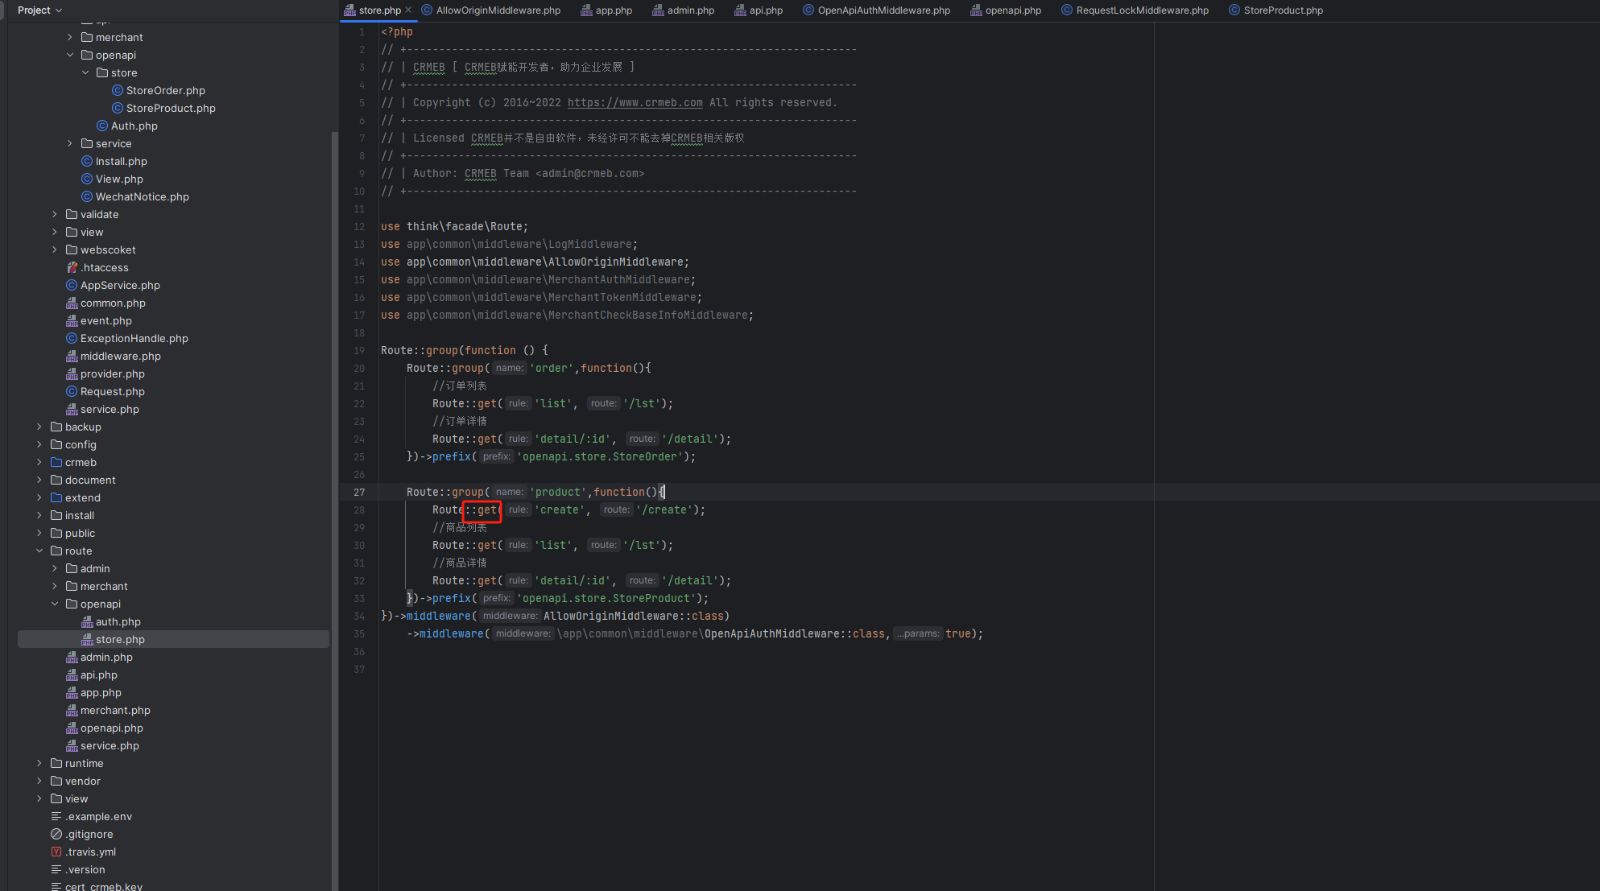This screenshot has height=891, width=1600.
Task: Collapse the route openapi folder chevron
Action: 55,604
